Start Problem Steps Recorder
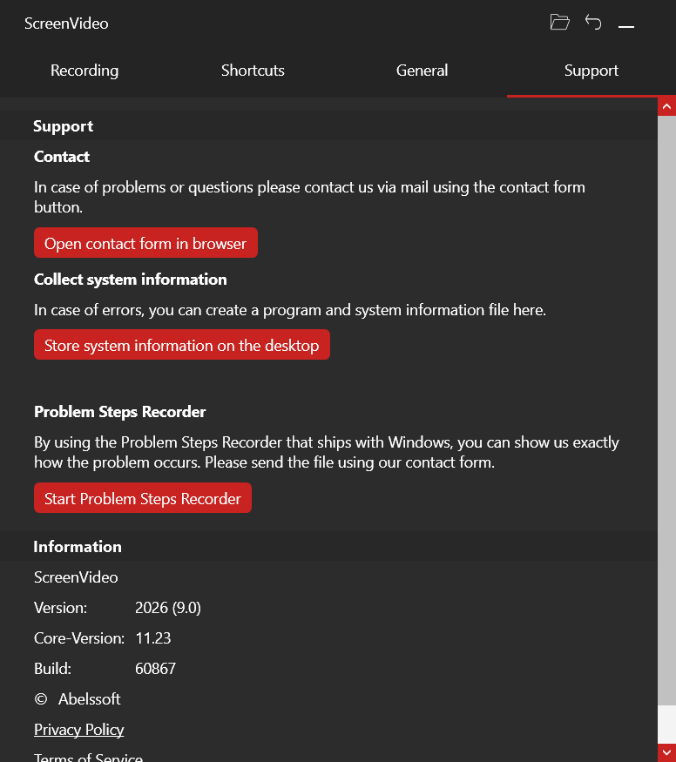 (143, 498)
